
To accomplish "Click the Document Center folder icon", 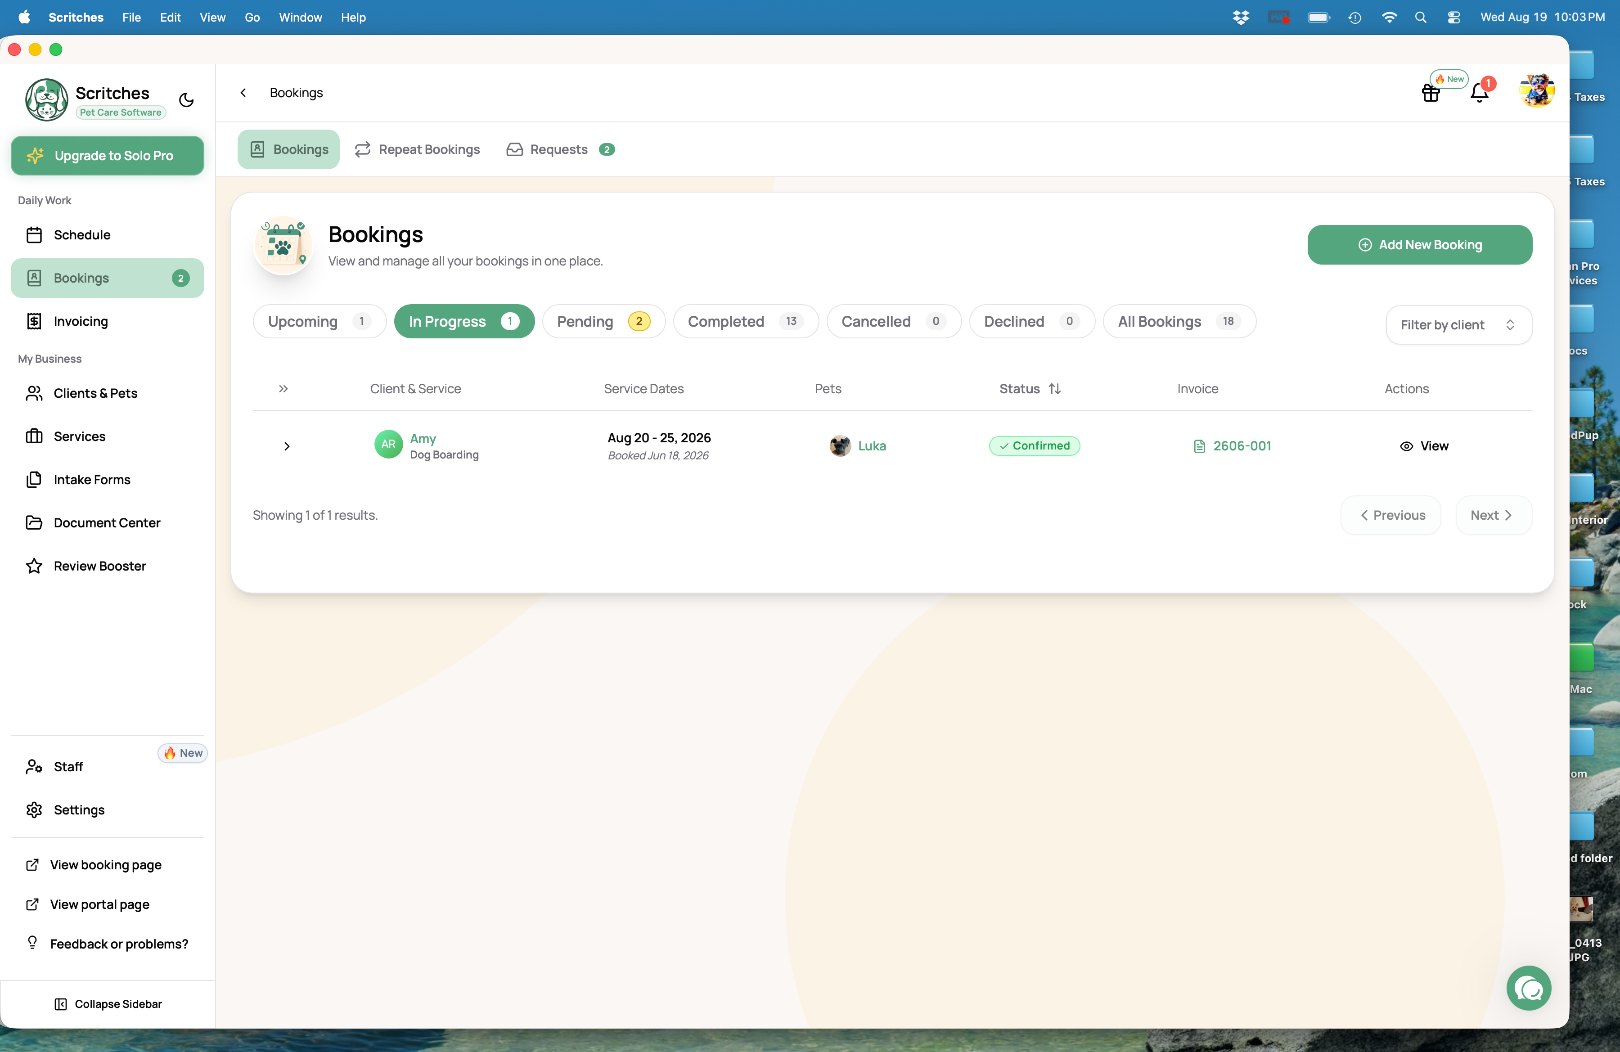I will pos(34,522).
